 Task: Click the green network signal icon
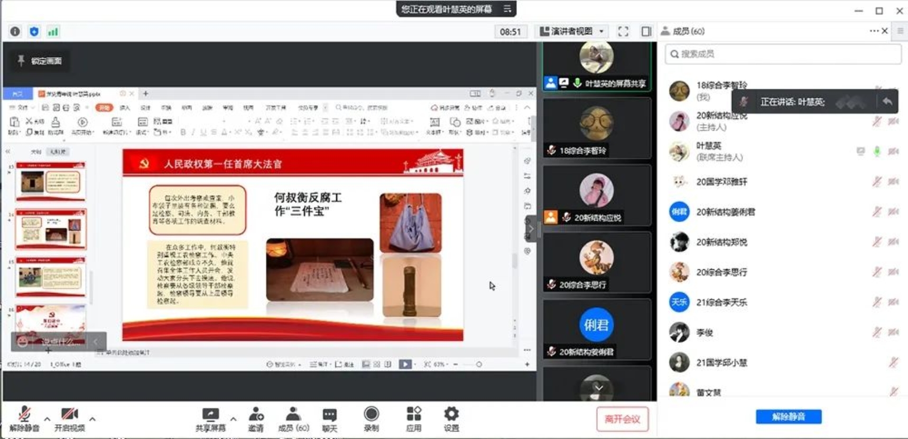[53, 31]
